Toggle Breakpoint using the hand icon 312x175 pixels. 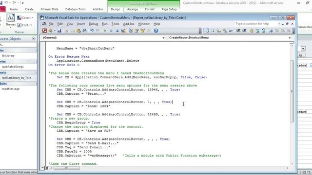click(252, 31)
